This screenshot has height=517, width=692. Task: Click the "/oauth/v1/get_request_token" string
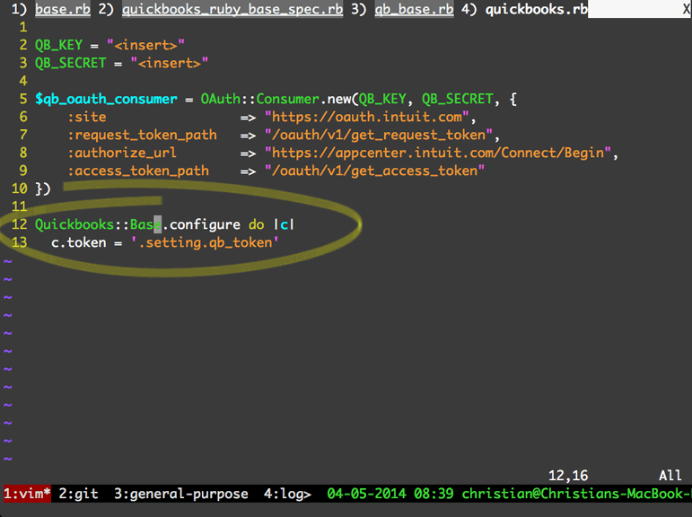tap(379, 136)
